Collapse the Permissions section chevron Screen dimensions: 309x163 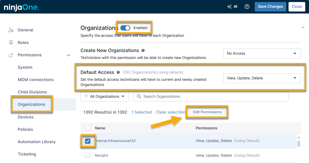coord(68,55)
